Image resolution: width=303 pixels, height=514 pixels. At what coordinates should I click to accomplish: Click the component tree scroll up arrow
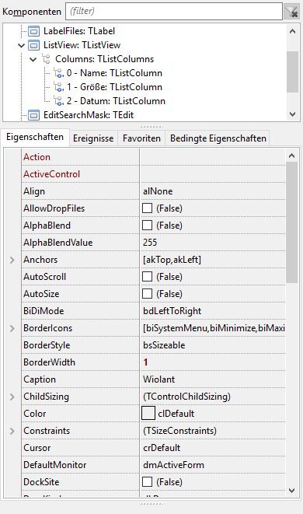pos(293,31)
